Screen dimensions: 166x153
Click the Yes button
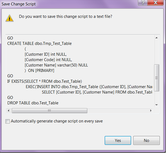point(118,140)
